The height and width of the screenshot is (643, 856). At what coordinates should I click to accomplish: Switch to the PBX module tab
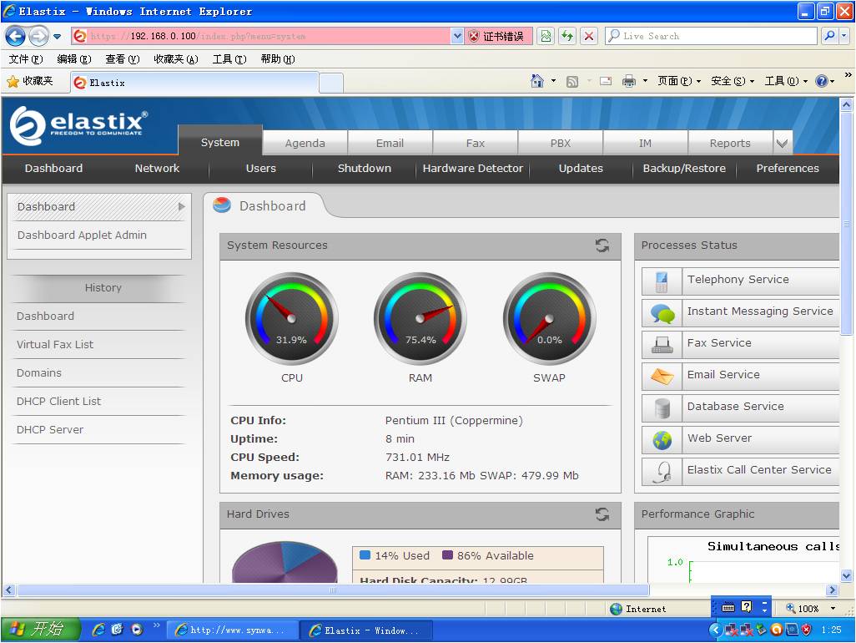click(x=560, y=143)
